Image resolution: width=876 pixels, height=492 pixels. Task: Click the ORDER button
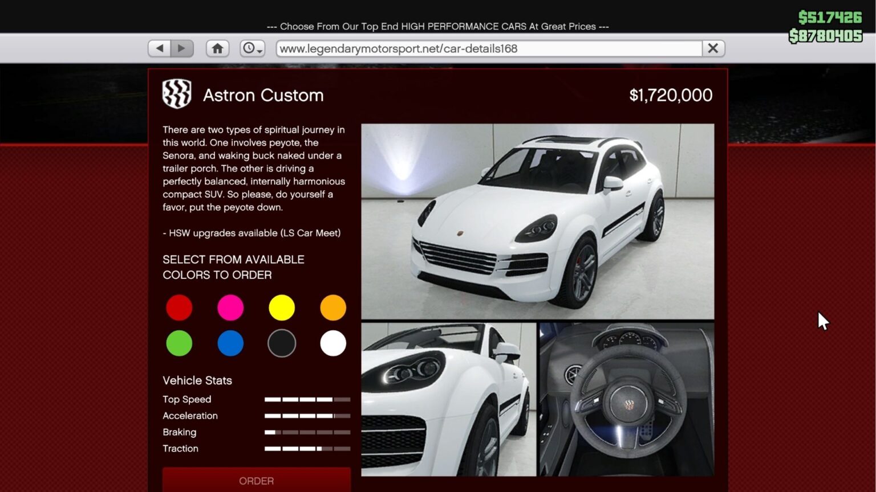pyautogui.click(x=256, y=481)
